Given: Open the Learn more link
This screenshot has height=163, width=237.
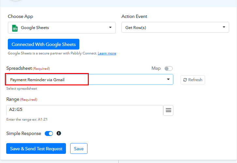Looking at the screenshot, I should pyautogui.click(x=107, y=53).
